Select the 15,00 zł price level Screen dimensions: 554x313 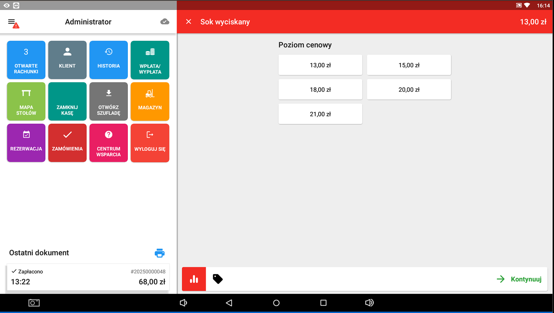point(409,65)
